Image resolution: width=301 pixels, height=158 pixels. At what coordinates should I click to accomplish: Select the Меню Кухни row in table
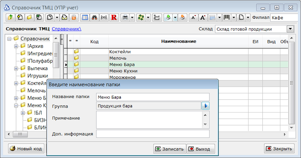[178, 71]
